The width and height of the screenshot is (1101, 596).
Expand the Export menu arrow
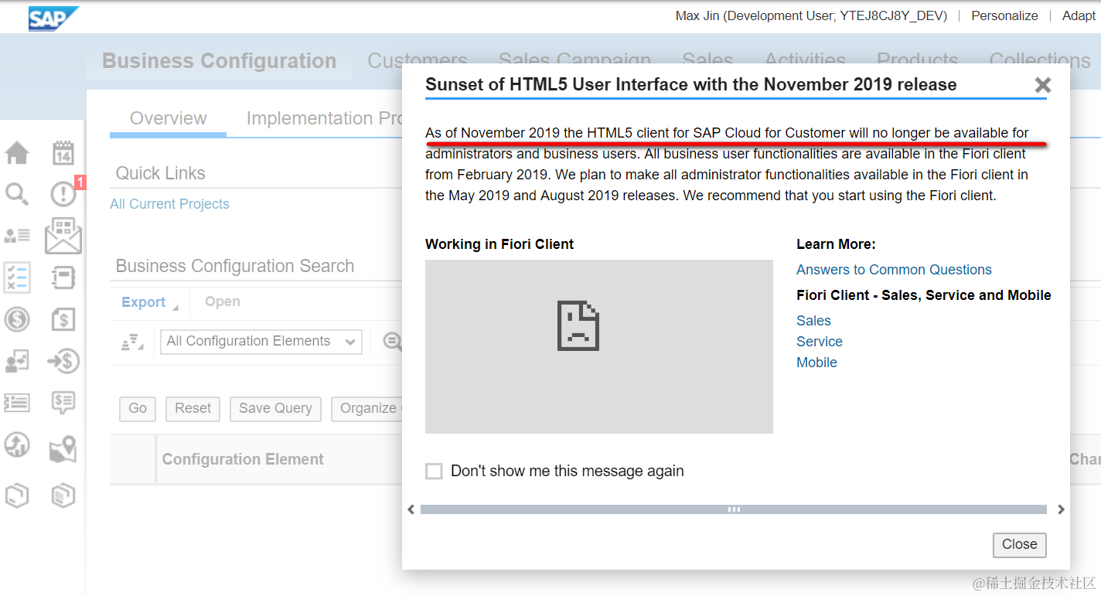[175, 307]
